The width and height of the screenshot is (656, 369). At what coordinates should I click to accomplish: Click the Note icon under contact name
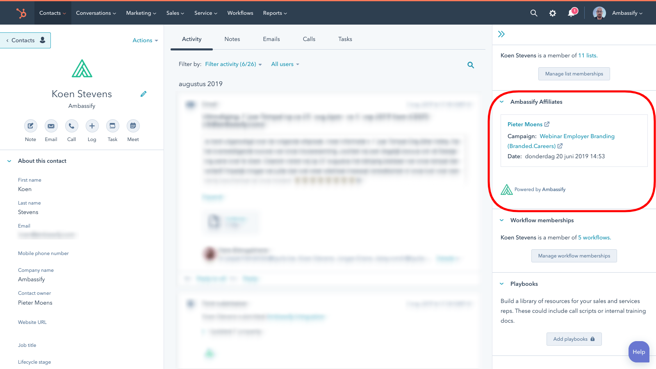click(x=30, y=126)
